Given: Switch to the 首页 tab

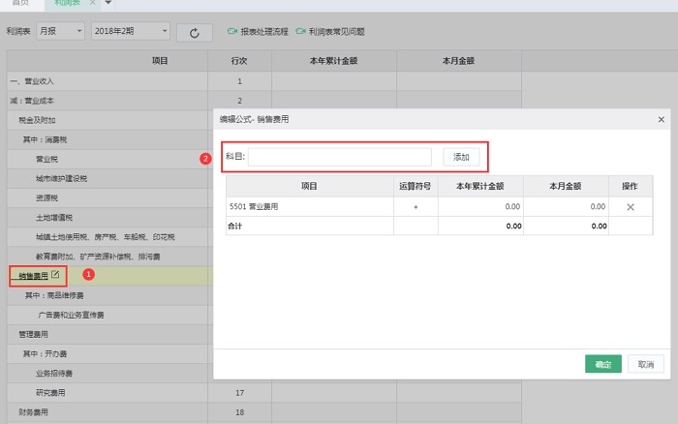Looking at the screenshot, I should tap(20, 4).
